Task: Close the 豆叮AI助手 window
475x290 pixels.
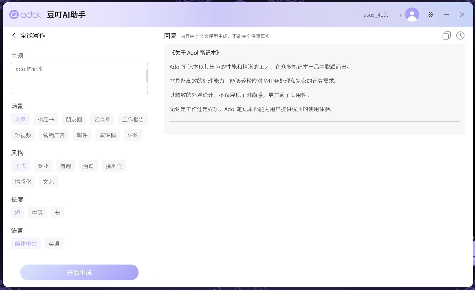Action: (462, 15)
